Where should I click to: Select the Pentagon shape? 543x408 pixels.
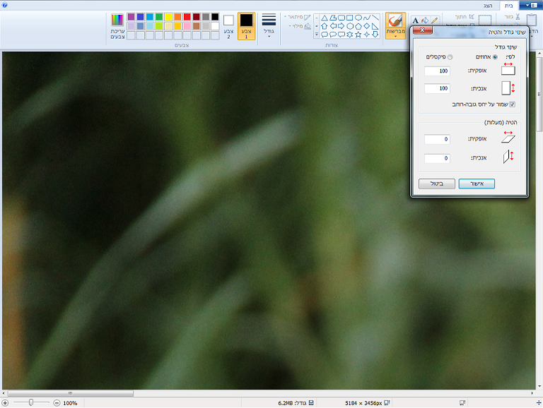click(x=358, y=26)
